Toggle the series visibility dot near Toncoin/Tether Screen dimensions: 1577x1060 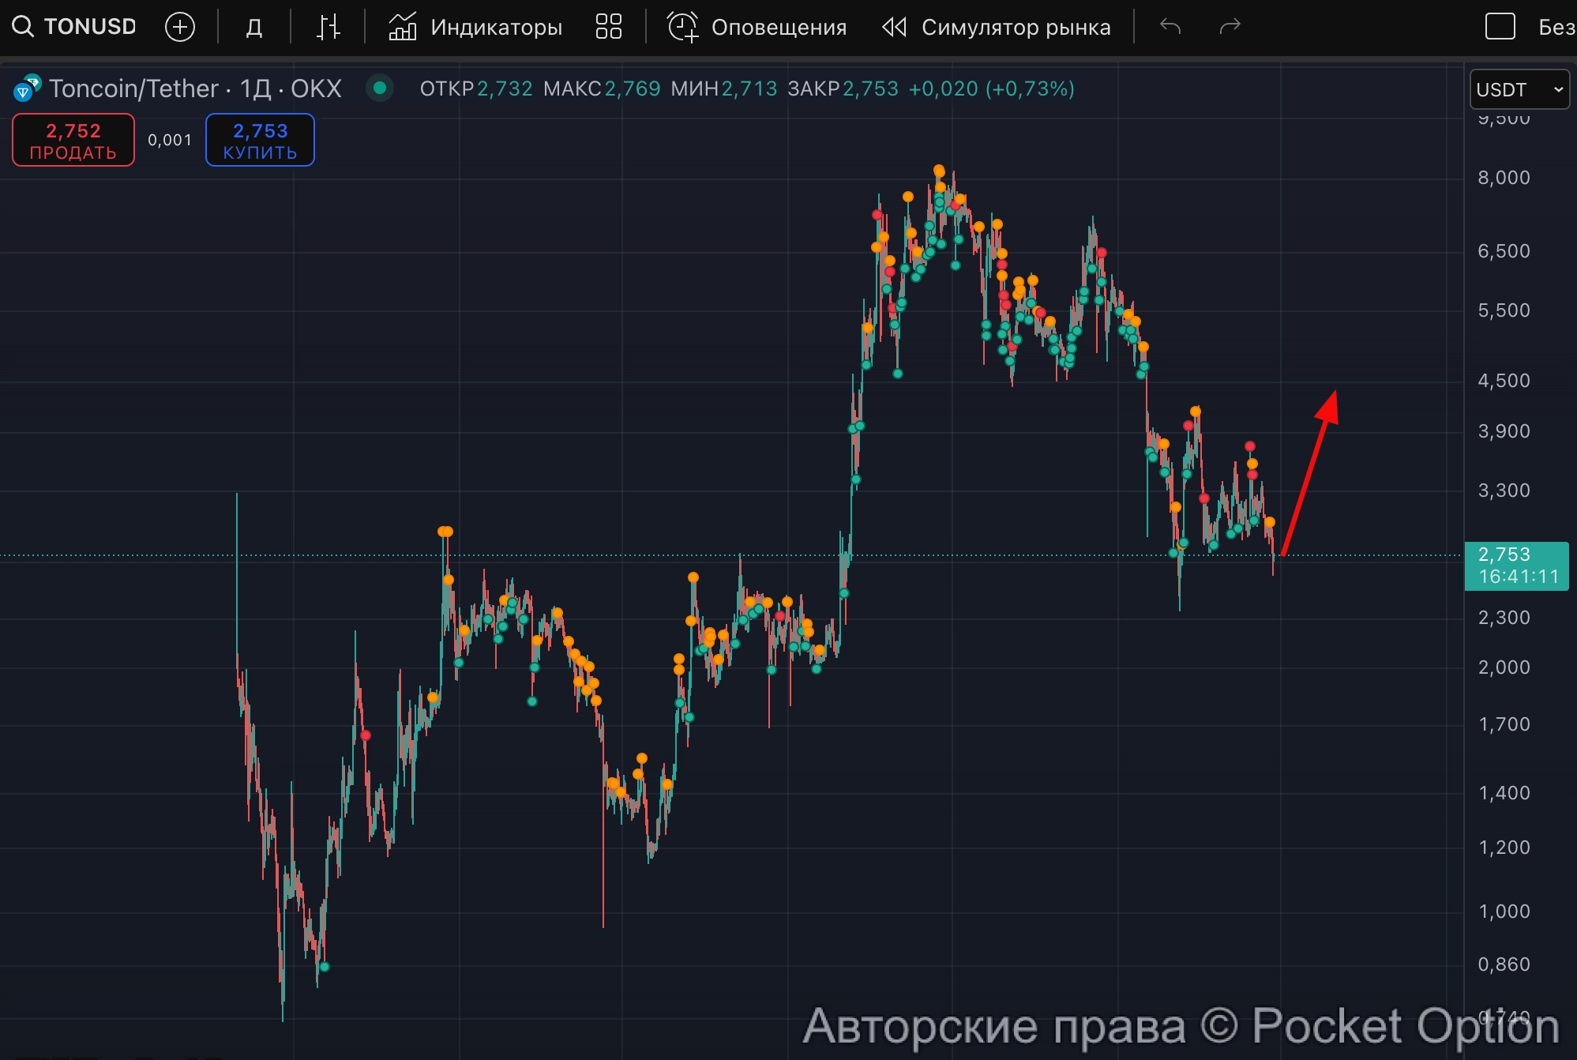[x=381, y=88]
